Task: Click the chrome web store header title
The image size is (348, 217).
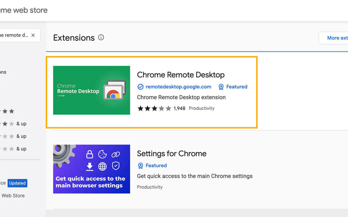Action: (23, 10)
